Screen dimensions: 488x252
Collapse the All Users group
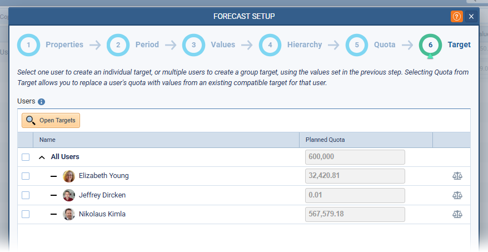coord(42,157)
